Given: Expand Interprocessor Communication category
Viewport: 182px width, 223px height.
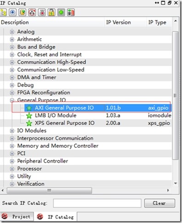Looking at the screenshot, I should tap(12, 138).
